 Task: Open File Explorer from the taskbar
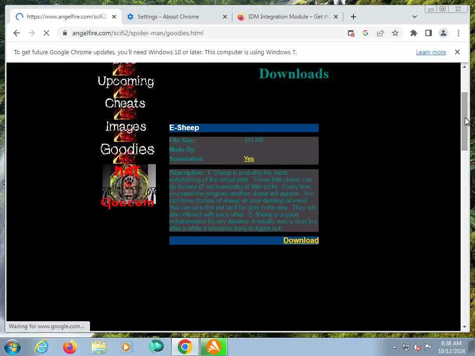click(x=99, y=347)
